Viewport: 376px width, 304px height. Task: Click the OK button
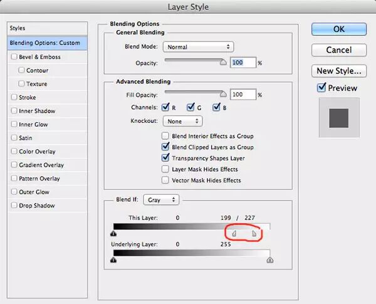pyautogui.click(x=339, y=29)
